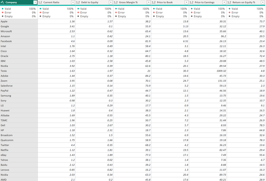Open the Gross Margin % column filter dropdown
This screenshot has width=266, height=181.
149,2
